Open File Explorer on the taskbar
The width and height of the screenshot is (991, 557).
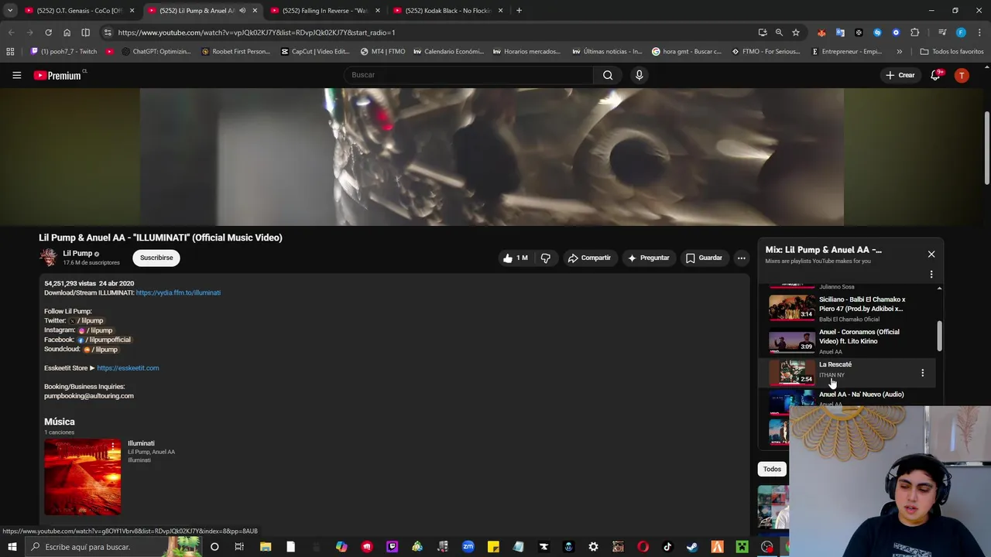tap(266, 547)
